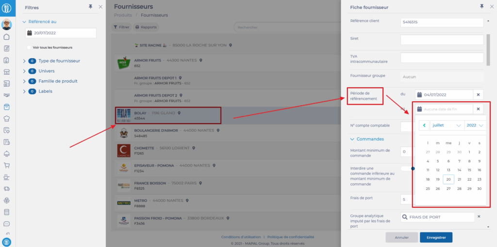This screenshot has width=497, height=247.
Task: Click the home icon in left sidebar
Action: (x=7, y=37)
